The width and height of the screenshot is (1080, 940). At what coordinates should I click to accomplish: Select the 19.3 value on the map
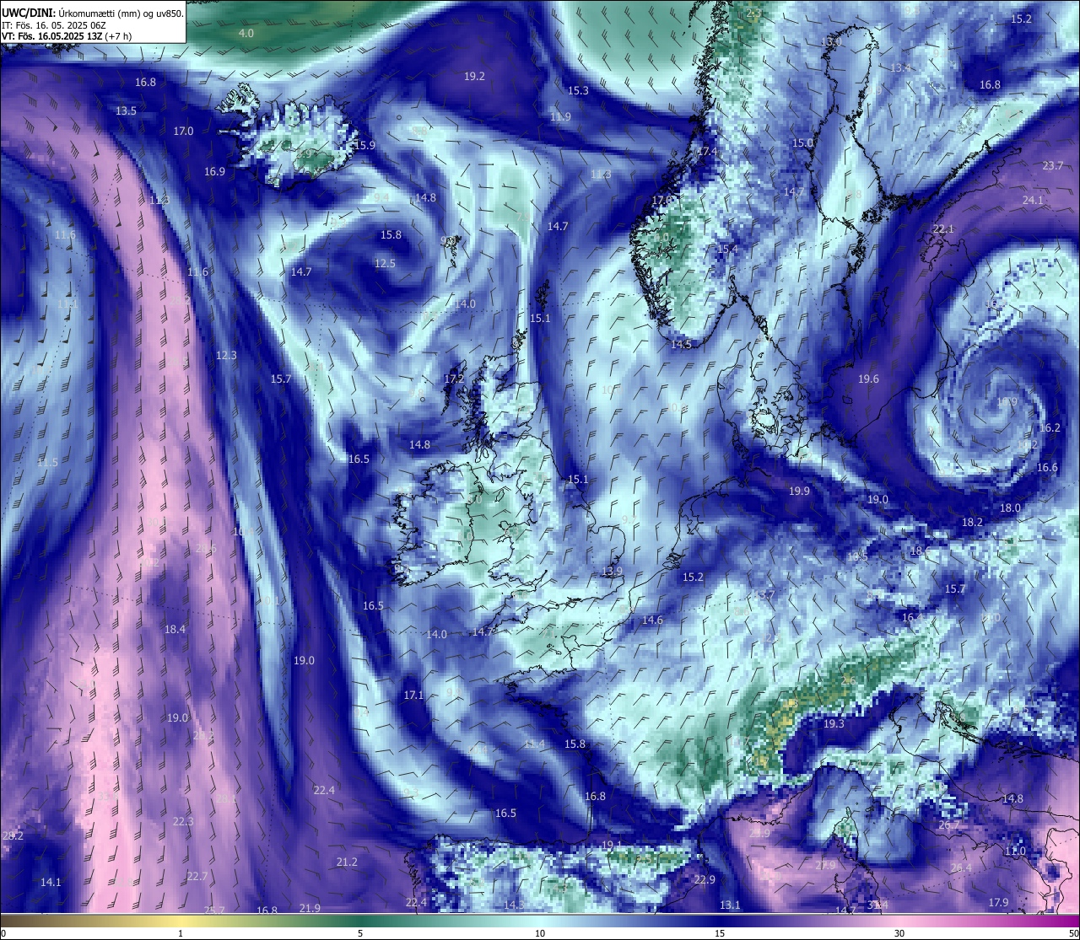point(834,723)
